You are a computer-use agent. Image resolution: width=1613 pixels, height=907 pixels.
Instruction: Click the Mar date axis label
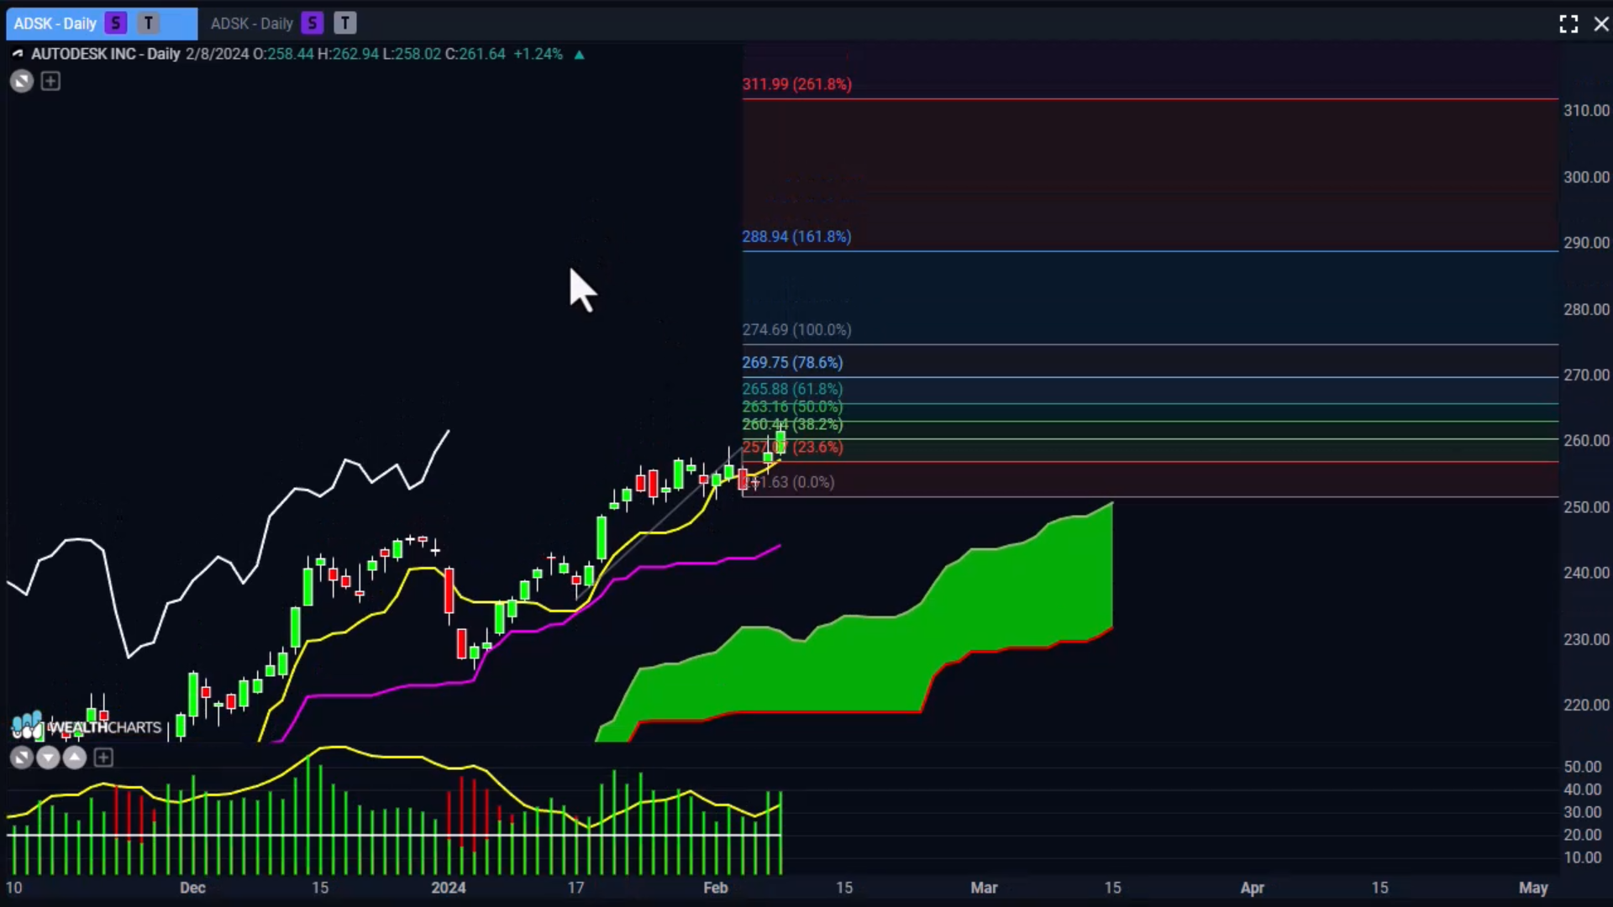coord(984,888)
